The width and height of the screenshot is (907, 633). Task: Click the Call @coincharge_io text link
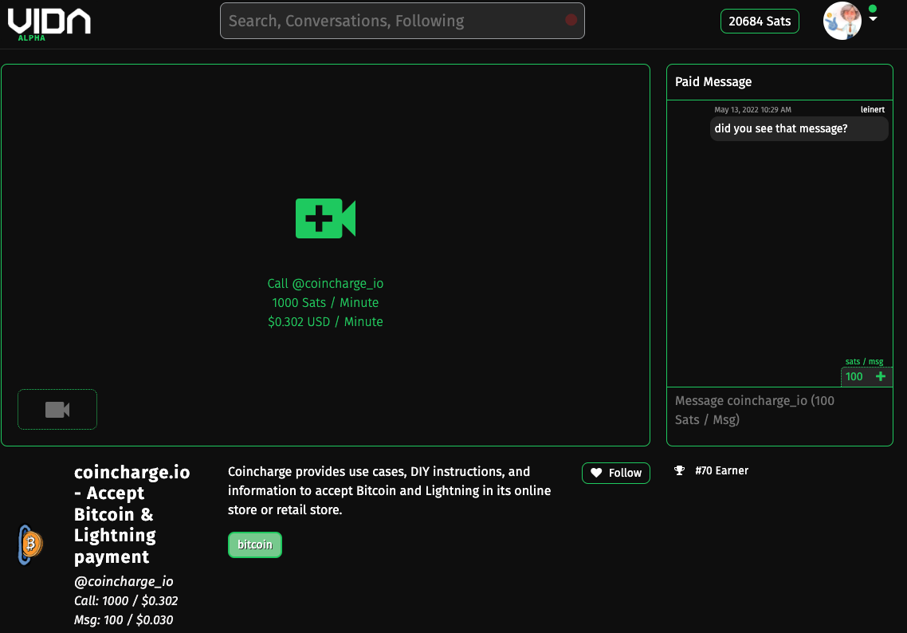pos(325,284)
